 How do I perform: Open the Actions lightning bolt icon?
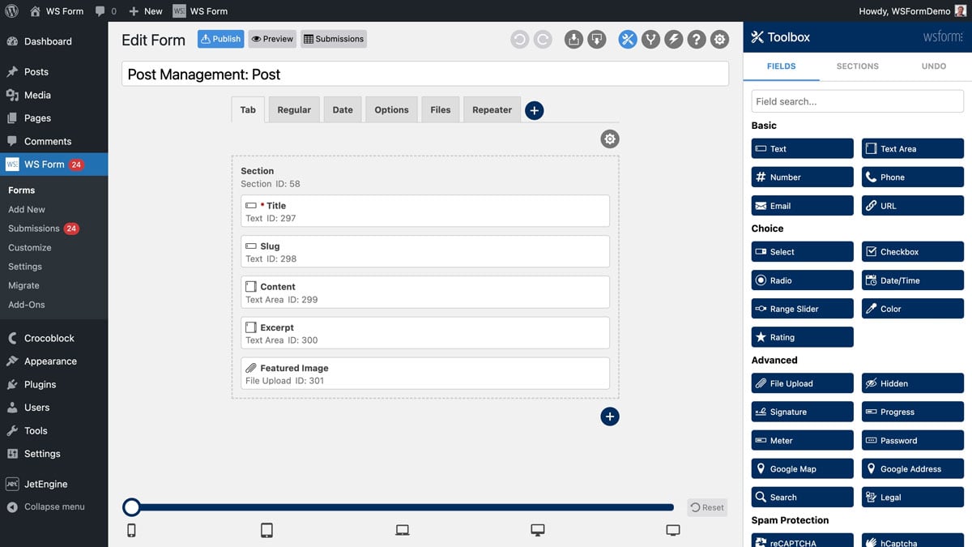(673, 38)
